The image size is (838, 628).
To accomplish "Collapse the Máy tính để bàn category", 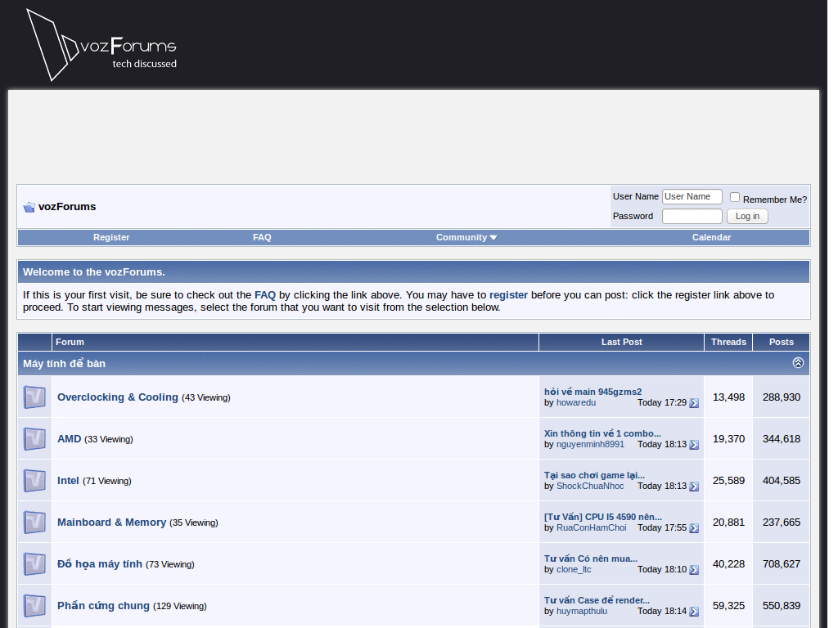I will coord(798,363).
